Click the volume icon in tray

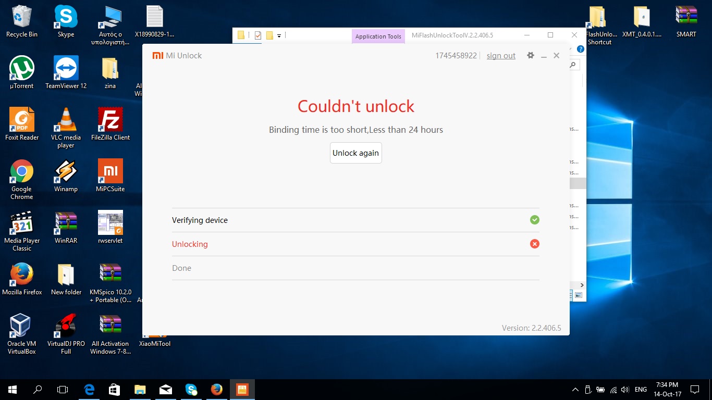coord(625,390)
